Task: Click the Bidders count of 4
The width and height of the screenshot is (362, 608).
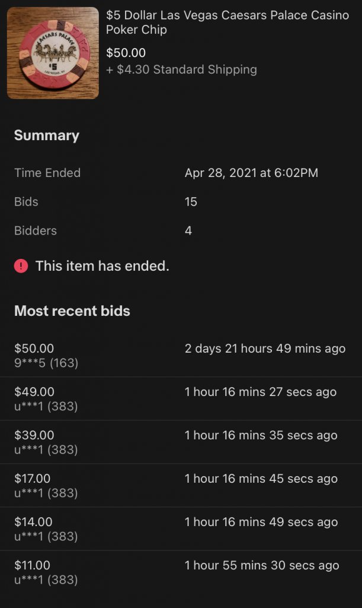Action: [x=188, y=230]
